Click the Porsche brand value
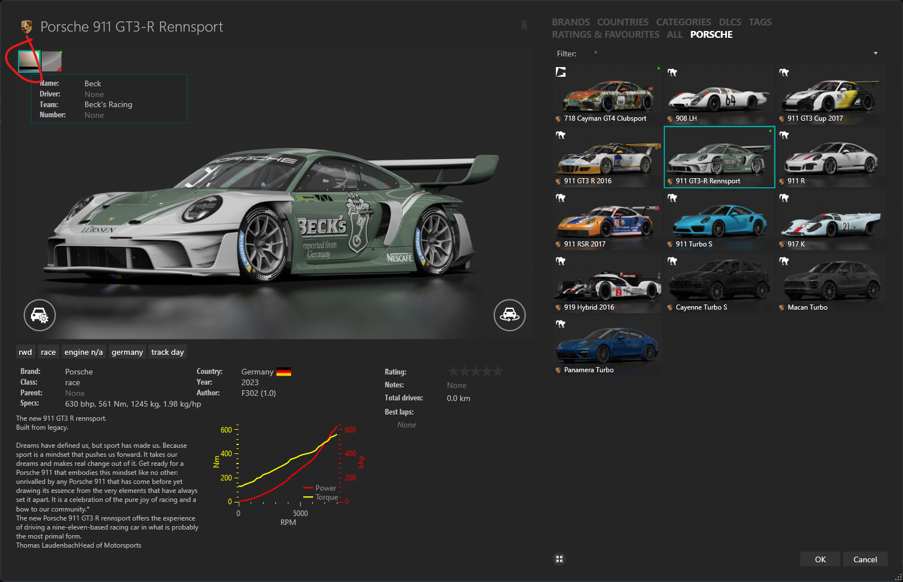903x582 pixels. (x=79, y=372)
